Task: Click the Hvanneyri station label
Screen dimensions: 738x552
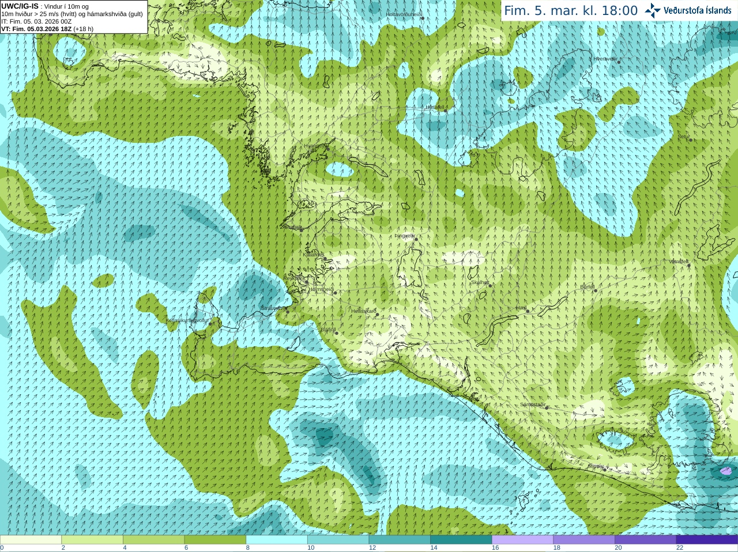Action: pyautogui.click(x=315, y=146)
